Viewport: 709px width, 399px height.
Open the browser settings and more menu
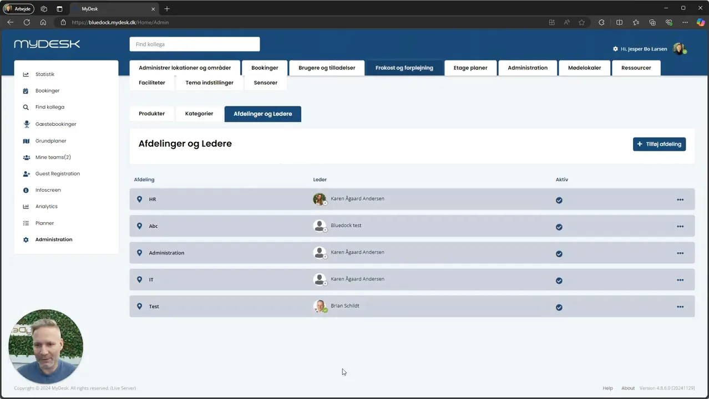click(685, 22)
